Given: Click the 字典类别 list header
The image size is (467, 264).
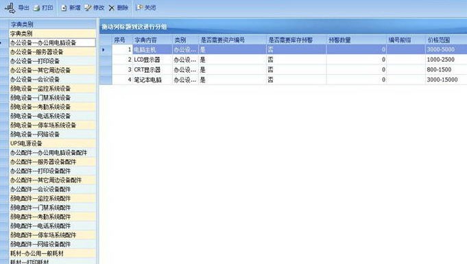Looking at the screenshot, I should [52, 24].
